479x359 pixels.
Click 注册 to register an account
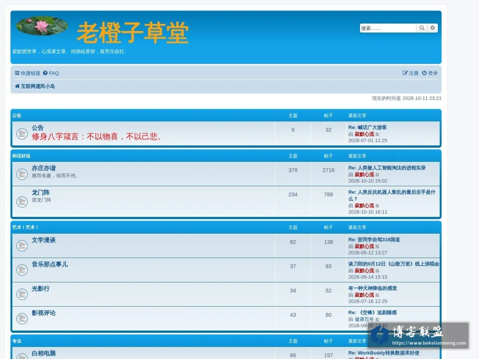tap(411, 73)
